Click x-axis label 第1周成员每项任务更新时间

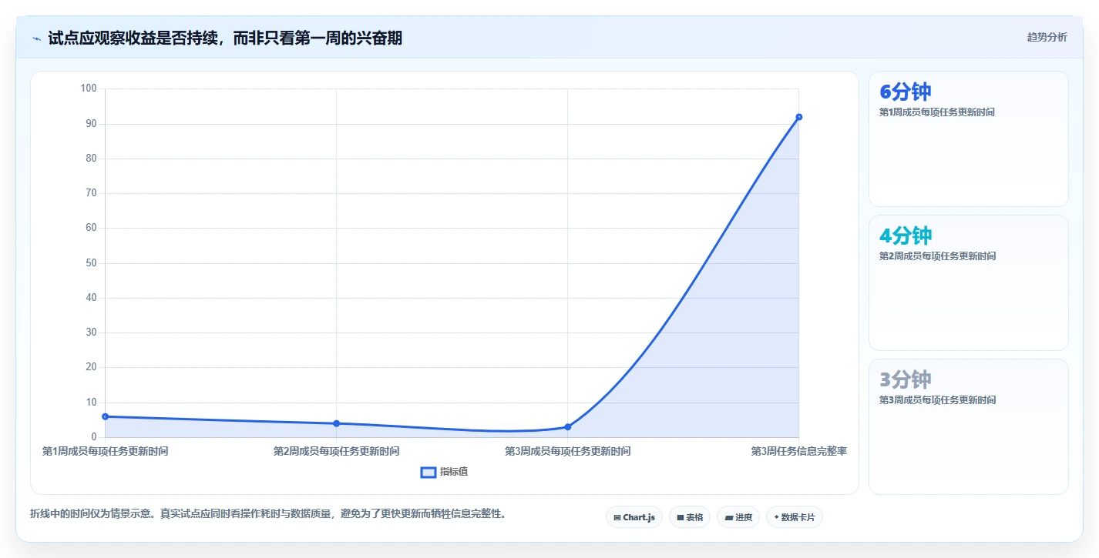tap(105, 451)
